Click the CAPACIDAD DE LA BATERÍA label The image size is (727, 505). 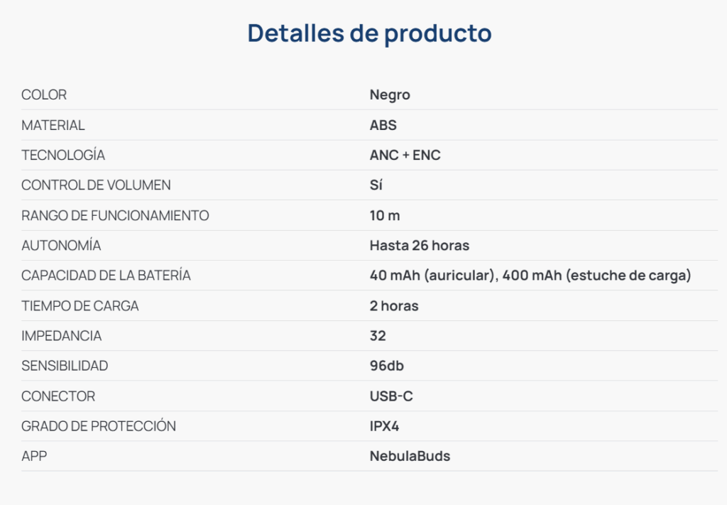pos(106,276)
